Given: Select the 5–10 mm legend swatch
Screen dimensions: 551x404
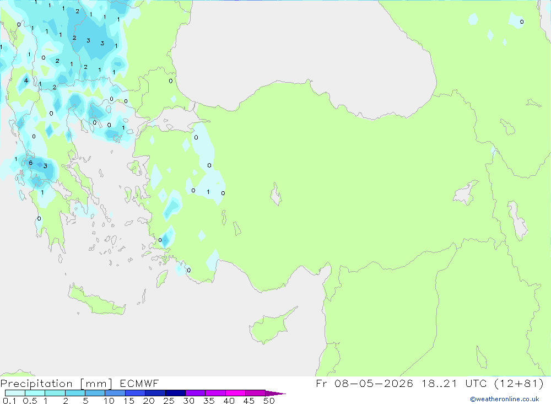Looking at the screenshot, I should point(95,393).
